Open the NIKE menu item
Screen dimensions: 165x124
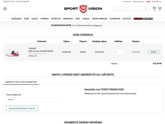[x=78, y=19]
